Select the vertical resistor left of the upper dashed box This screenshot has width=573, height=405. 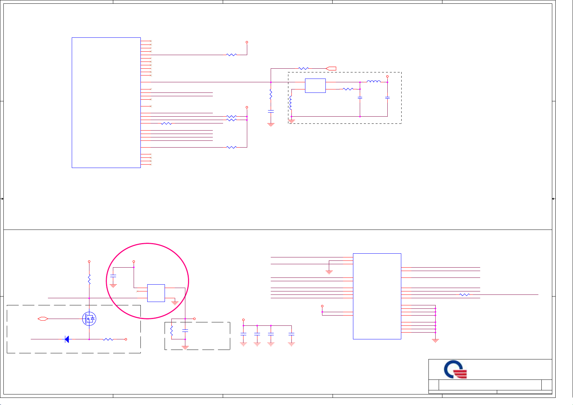[x=271, y=94]
